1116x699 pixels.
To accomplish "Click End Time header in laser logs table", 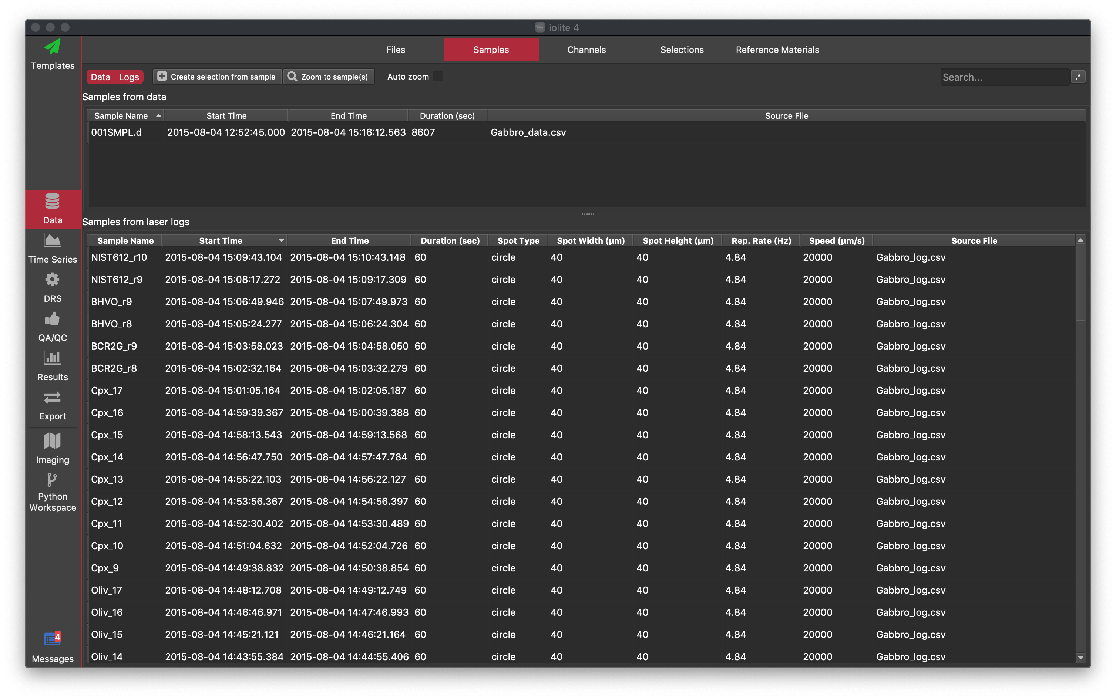I will 350,240.
